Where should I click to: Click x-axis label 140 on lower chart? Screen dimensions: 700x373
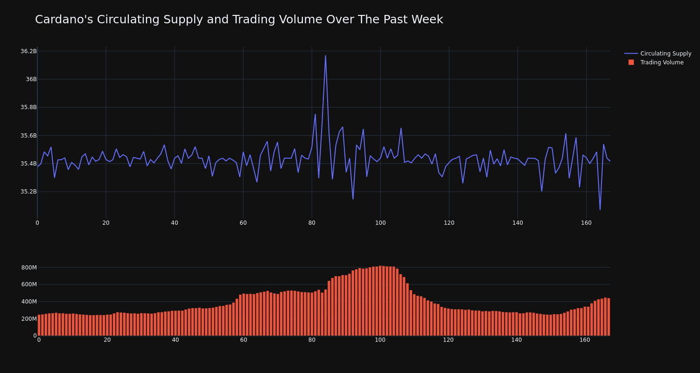tap(517, 340)
